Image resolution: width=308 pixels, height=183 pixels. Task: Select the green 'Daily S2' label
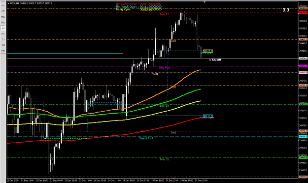pos(164,159)
